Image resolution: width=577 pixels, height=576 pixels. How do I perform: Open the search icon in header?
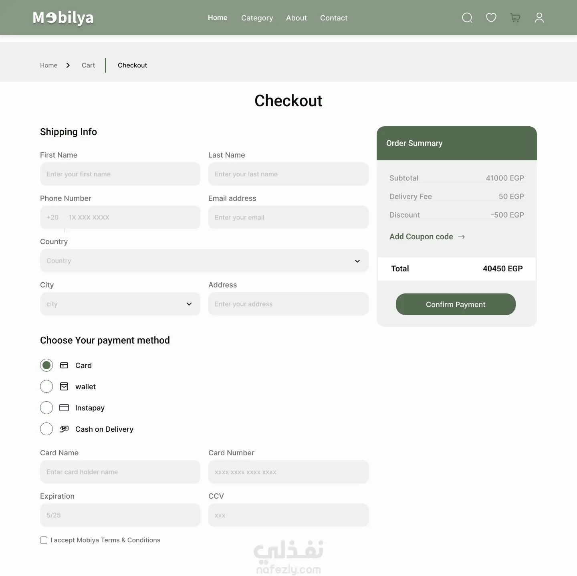pos(467,18)
